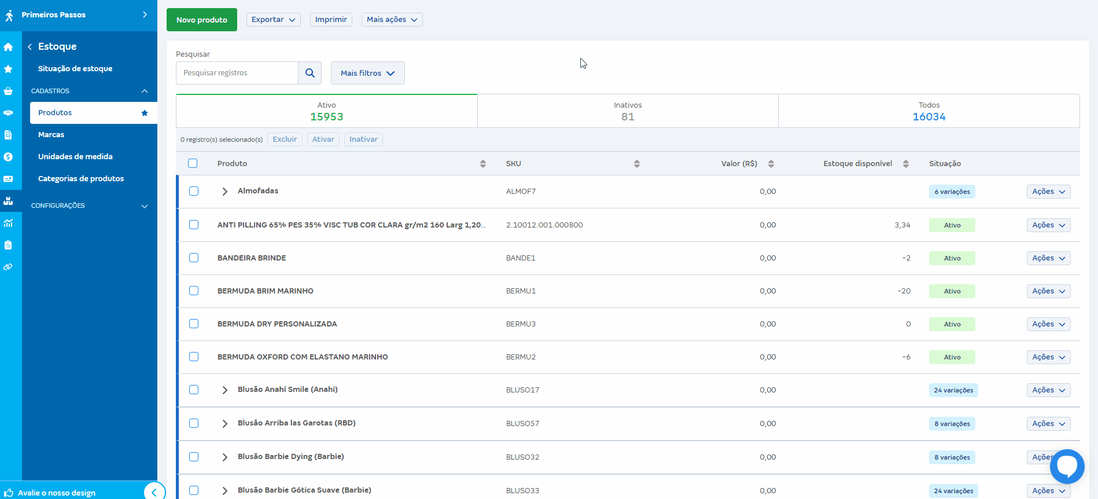Select the ANTI PILLING row checkbox
The height and width of the screenshot is (499, 1098).
194,225
